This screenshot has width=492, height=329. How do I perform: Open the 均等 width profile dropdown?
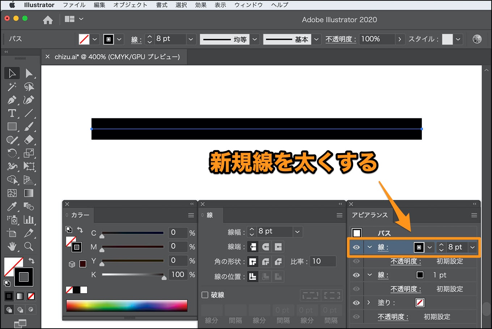pyautogui.click(x=255, y=39)
